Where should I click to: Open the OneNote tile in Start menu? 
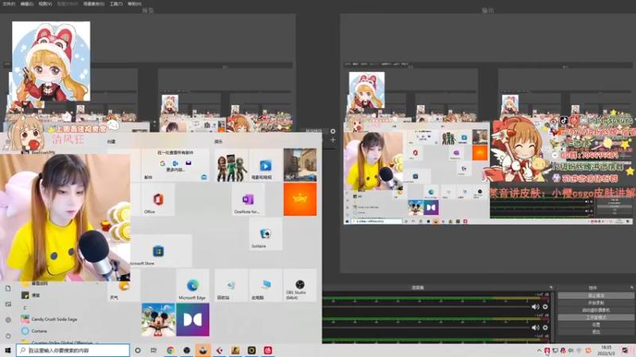[x=248, y=199]
